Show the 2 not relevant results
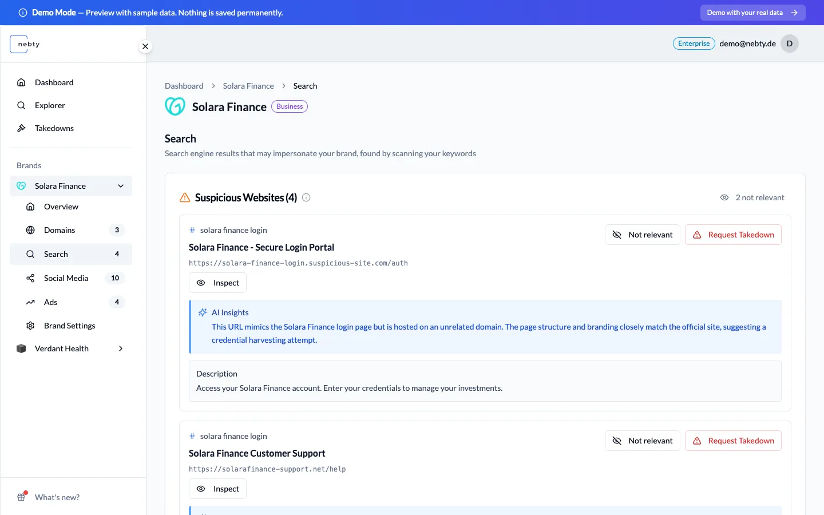 752,197
